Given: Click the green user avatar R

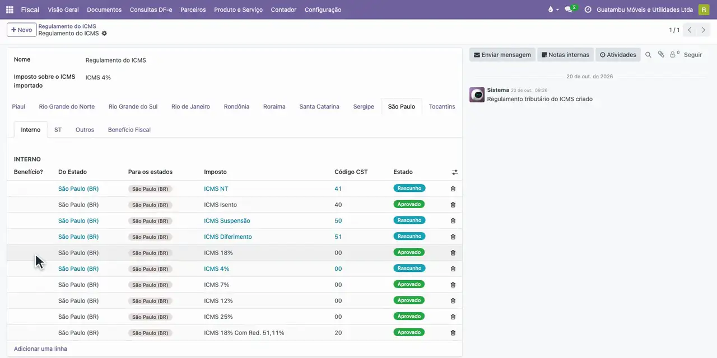Looking at the screenshot, I should tap(704, 10).
